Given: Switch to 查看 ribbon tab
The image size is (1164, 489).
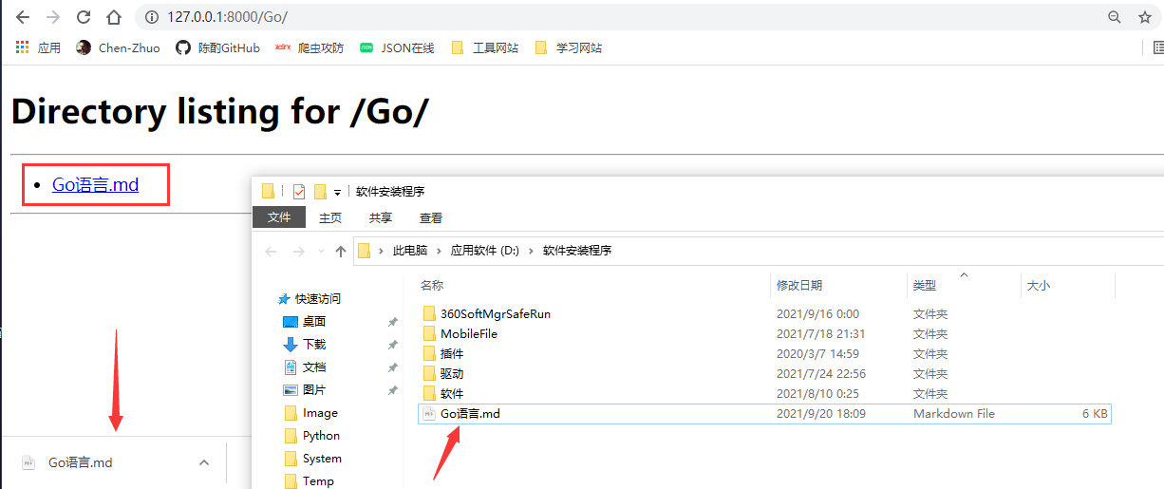Looking at the screenshot, I should tap(431, 217).
